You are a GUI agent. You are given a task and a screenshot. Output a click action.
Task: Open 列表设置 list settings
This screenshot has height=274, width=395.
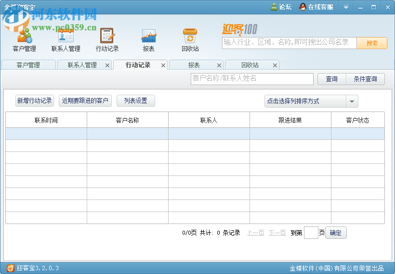pos(136,101)
